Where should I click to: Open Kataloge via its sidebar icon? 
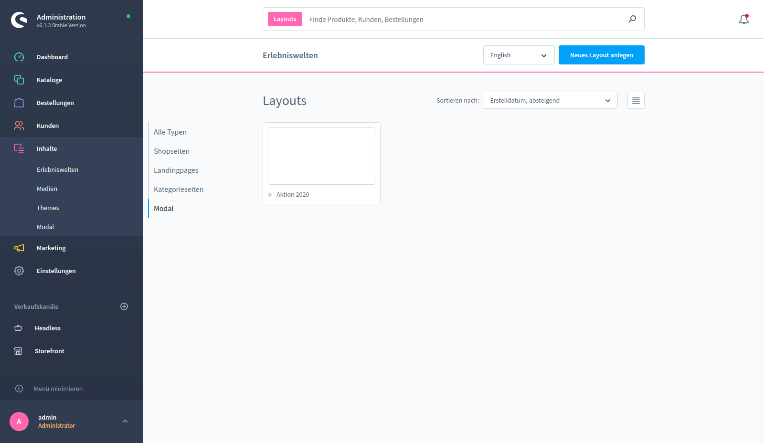click(x=19, y=80)
